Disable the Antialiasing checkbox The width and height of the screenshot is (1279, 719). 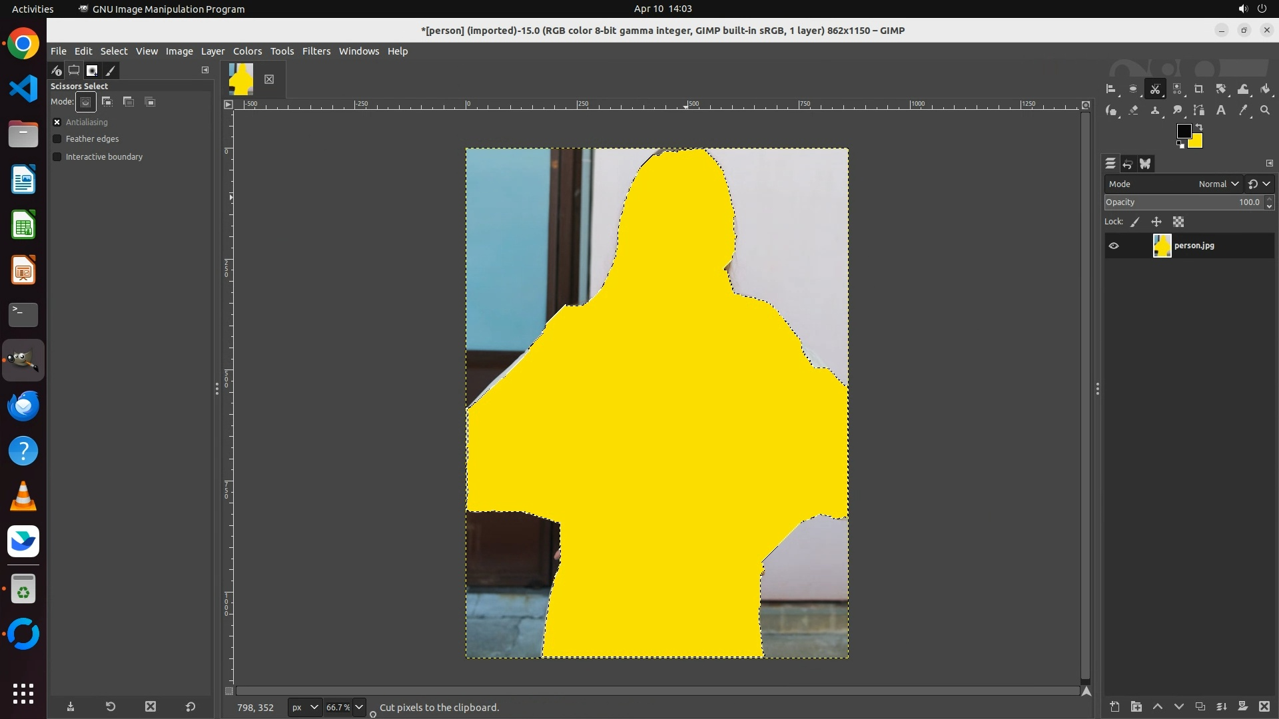57,122
